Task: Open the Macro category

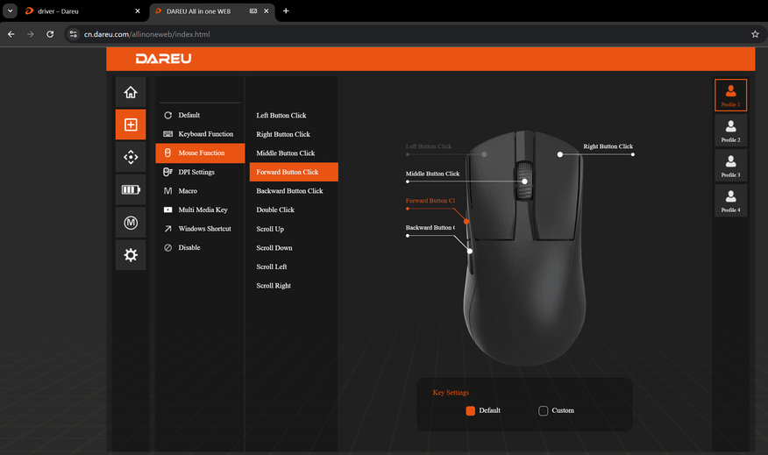Action: pyautogui.click(x=200, y=190)
